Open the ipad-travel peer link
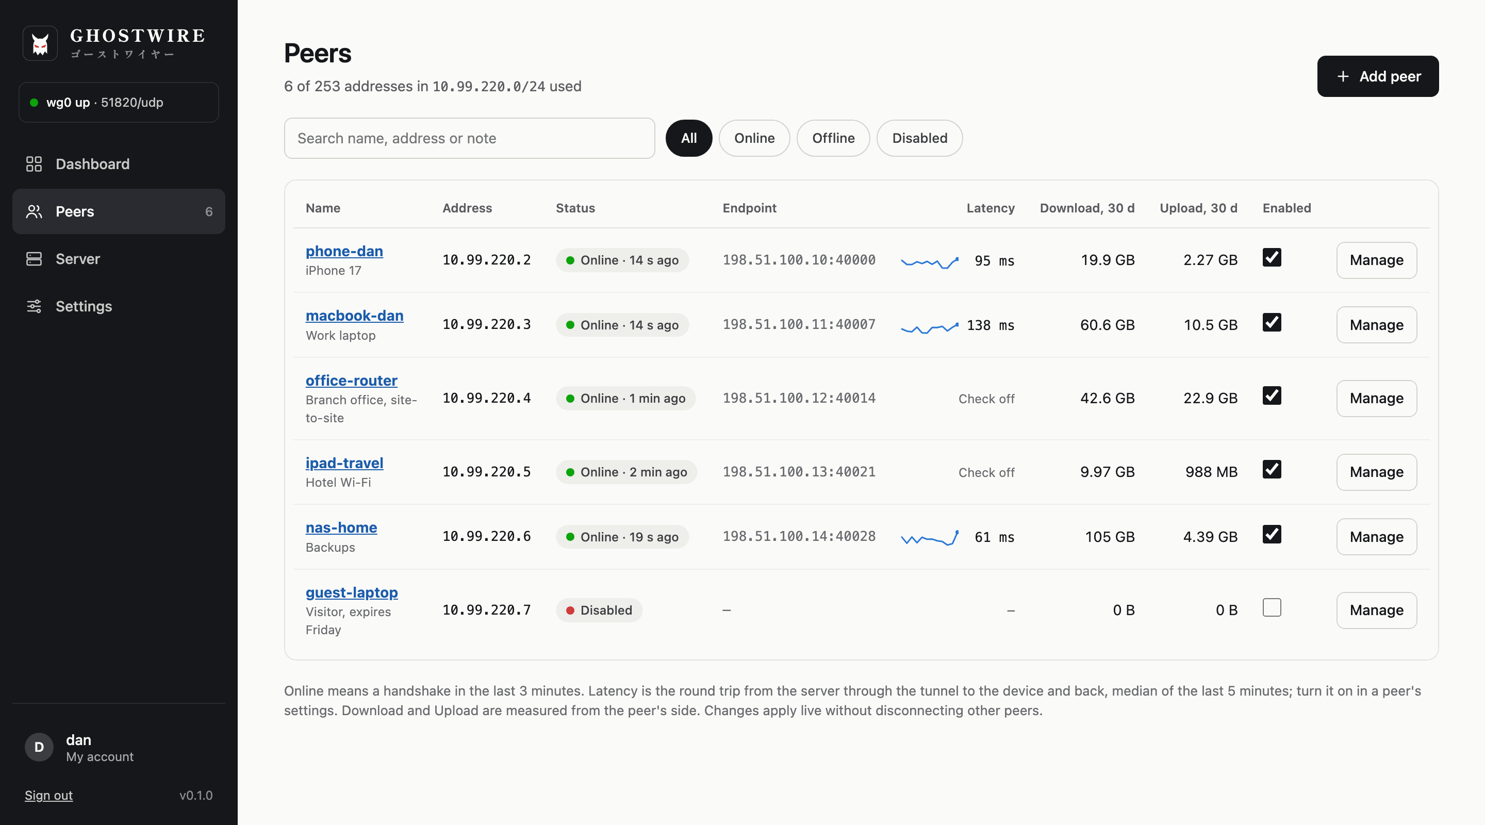Image resolution: width=1485 pixels, height=825 pixels. pyautogui.click(x=344, y=464)
